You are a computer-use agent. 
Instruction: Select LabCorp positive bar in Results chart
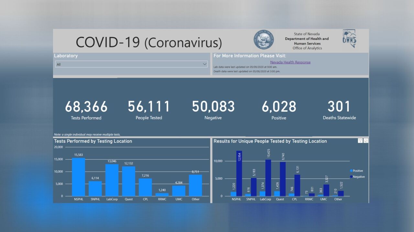coord(262,194)
